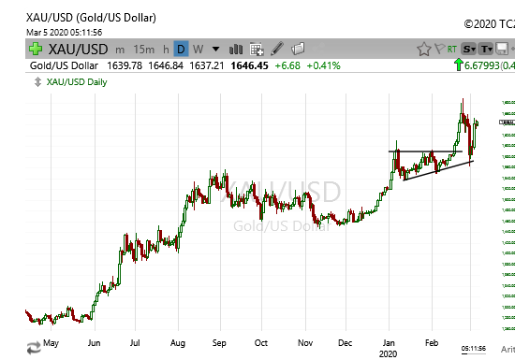Image resolution: width=515 pixels, height=360 pixels.
Task: Select the hourly h timeframe
Action: pyautogui.click(x=166, y=50)
